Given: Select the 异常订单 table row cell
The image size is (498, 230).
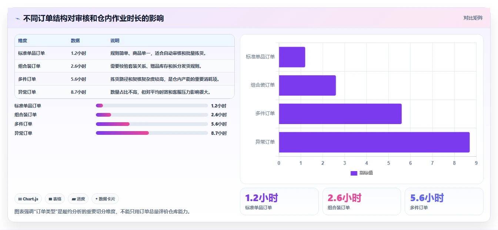Looking at the screenshot, I should pyautogui.click(x=27, y=92).
